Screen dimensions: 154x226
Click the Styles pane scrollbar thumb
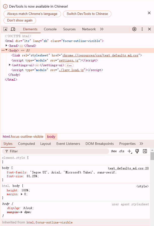[x=152, y=156]
